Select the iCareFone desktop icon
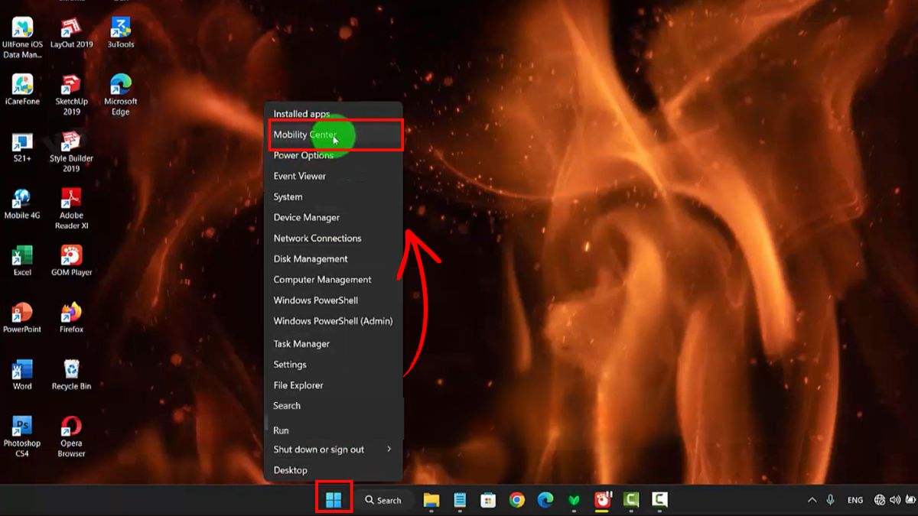The width and height of the screenshot is (918, 516). coord(22,89)
